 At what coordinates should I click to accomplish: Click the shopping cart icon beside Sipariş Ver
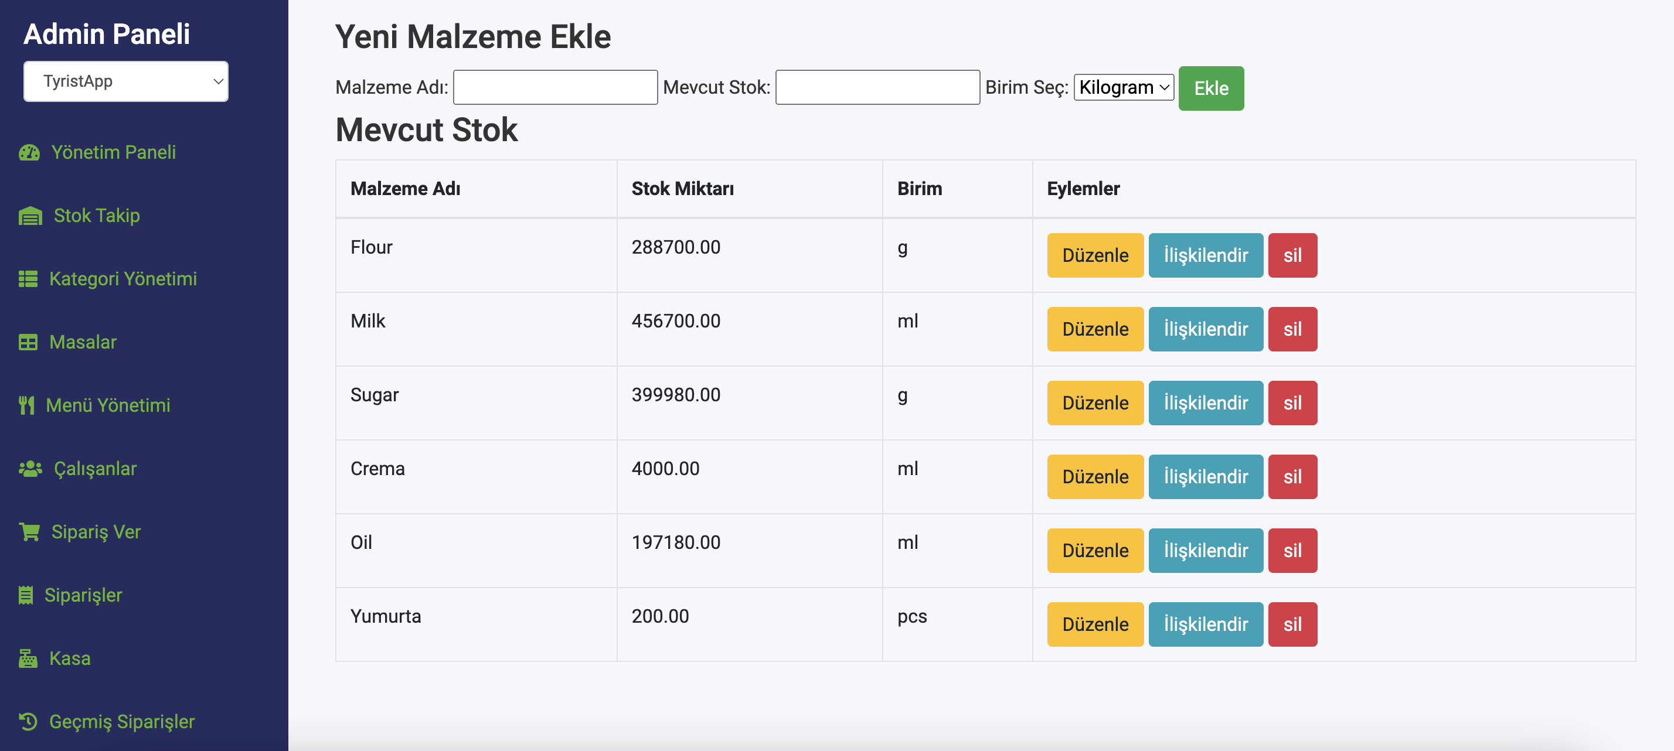click(29, 532)
